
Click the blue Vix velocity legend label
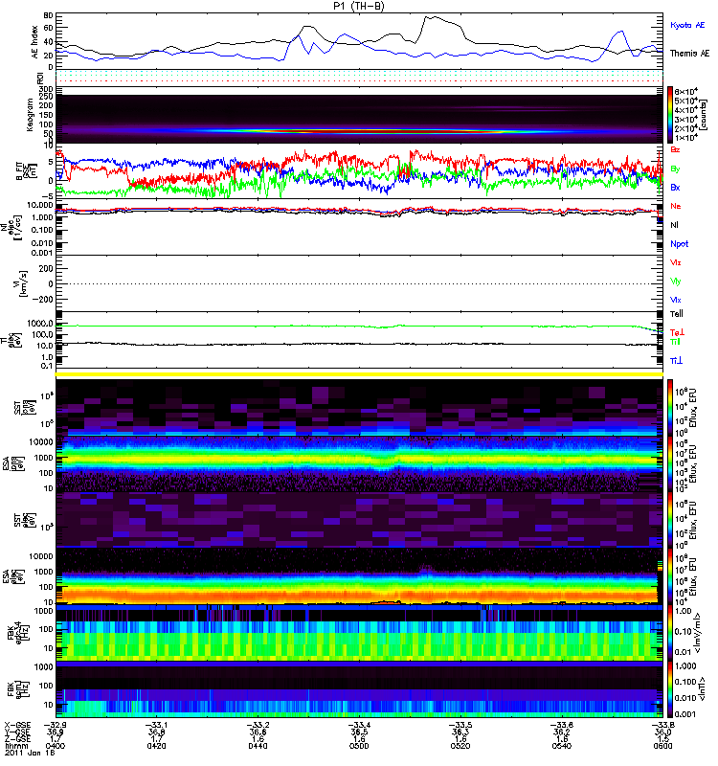tap(676, 301)
